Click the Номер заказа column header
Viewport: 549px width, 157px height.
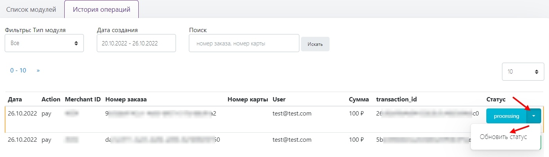point(126,99)
